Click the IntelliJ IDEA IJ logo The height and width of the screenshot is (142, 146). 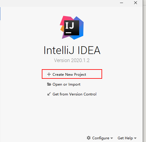[72, 28]
